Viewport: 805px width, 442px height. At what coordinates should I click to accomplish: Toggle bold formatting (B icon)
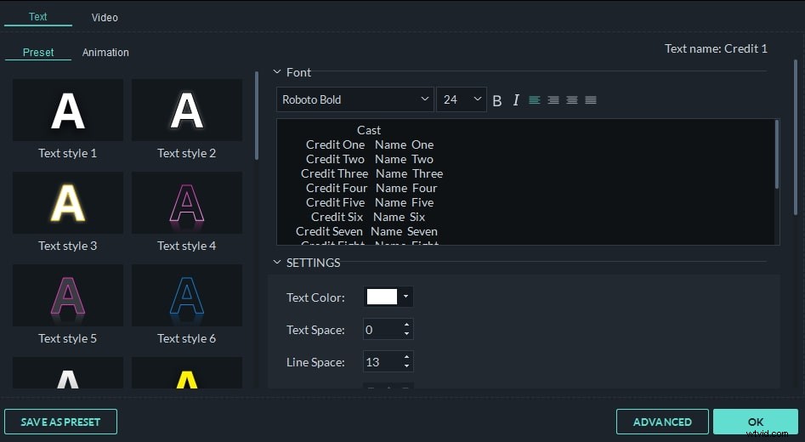tap(497, 100)
